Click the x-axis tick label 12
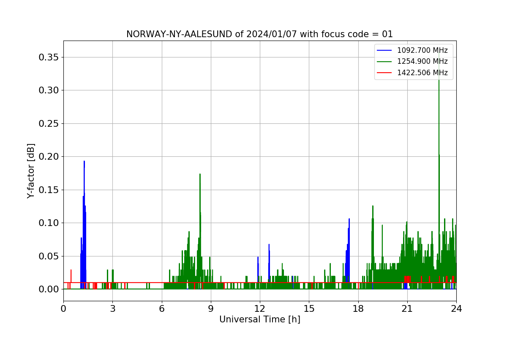Image resolution: width=507 pixels, height=338 pixels. click(260, 308)
